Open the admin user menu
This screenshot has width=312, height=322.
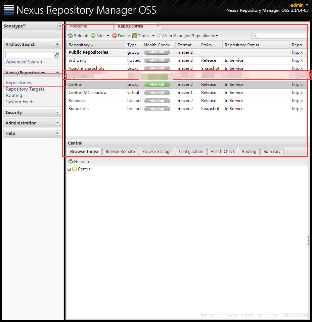[299, 5]
